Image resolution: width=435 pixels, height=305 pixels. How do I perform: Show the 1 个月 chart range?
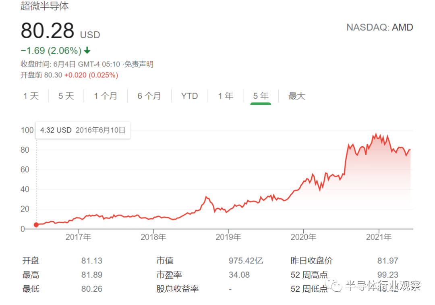coord(106,96)
